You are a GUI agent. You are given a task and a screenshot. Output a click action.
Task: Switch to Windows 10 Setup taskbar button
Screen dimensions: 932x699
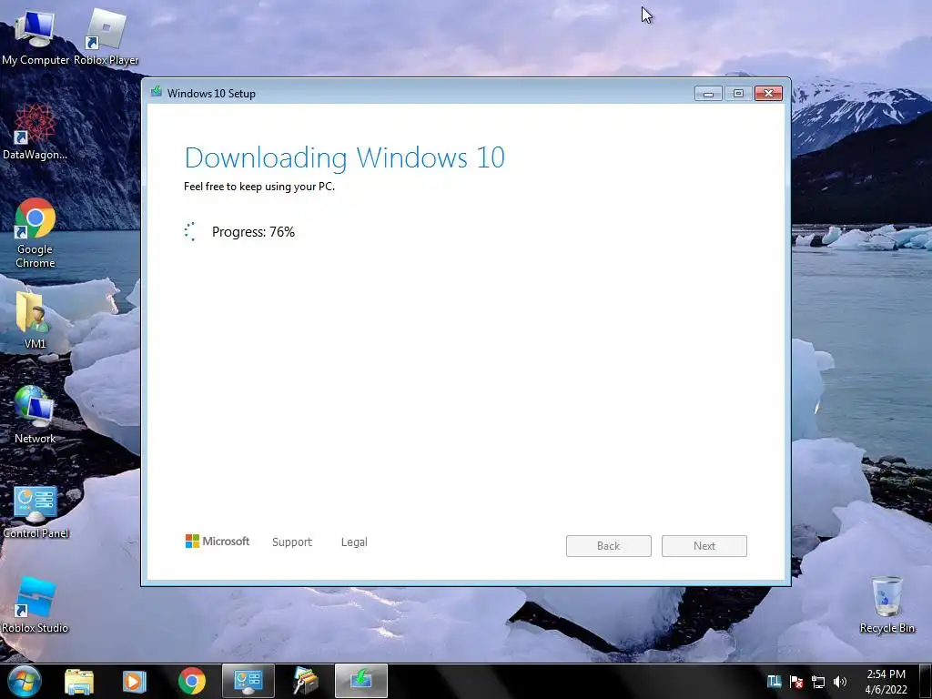click(361, 681)
